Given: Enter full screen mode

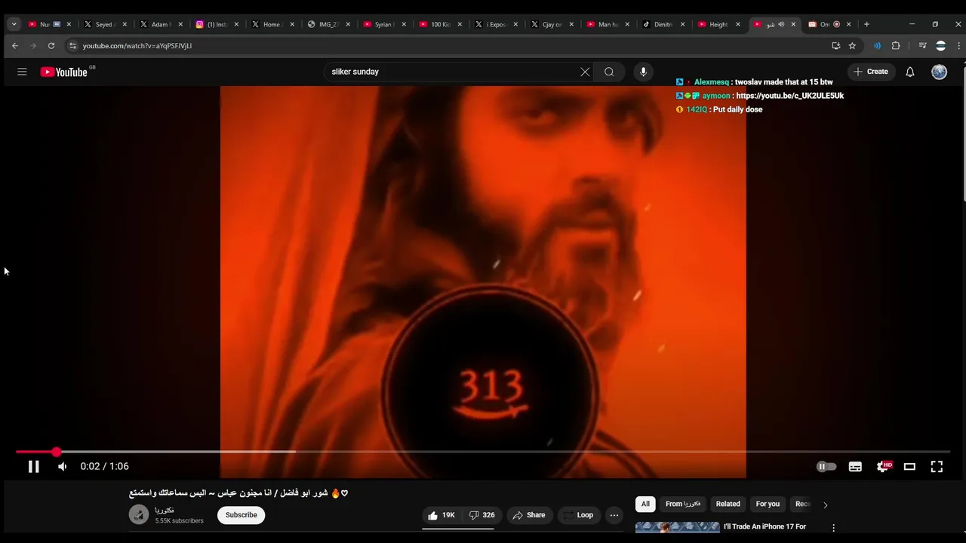Looking at the screenshot, I should point(937,466).
